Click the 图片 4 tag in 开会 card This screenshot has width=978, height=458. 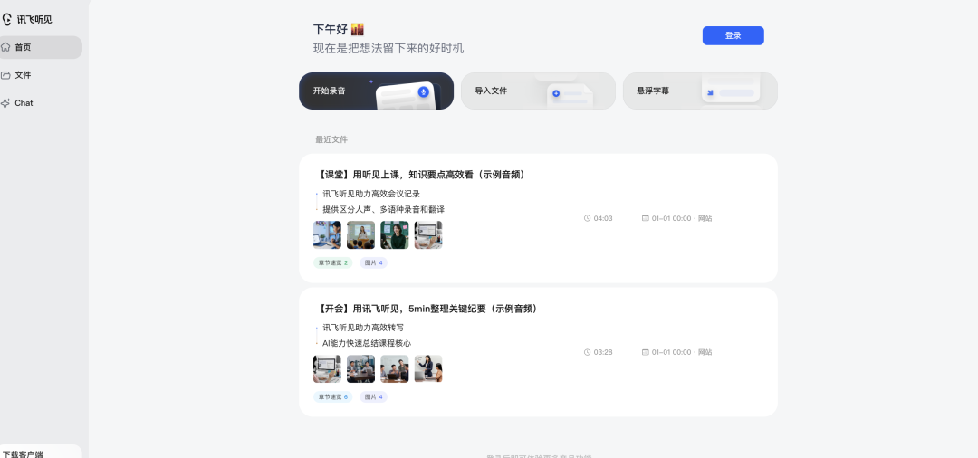[374, 397]
